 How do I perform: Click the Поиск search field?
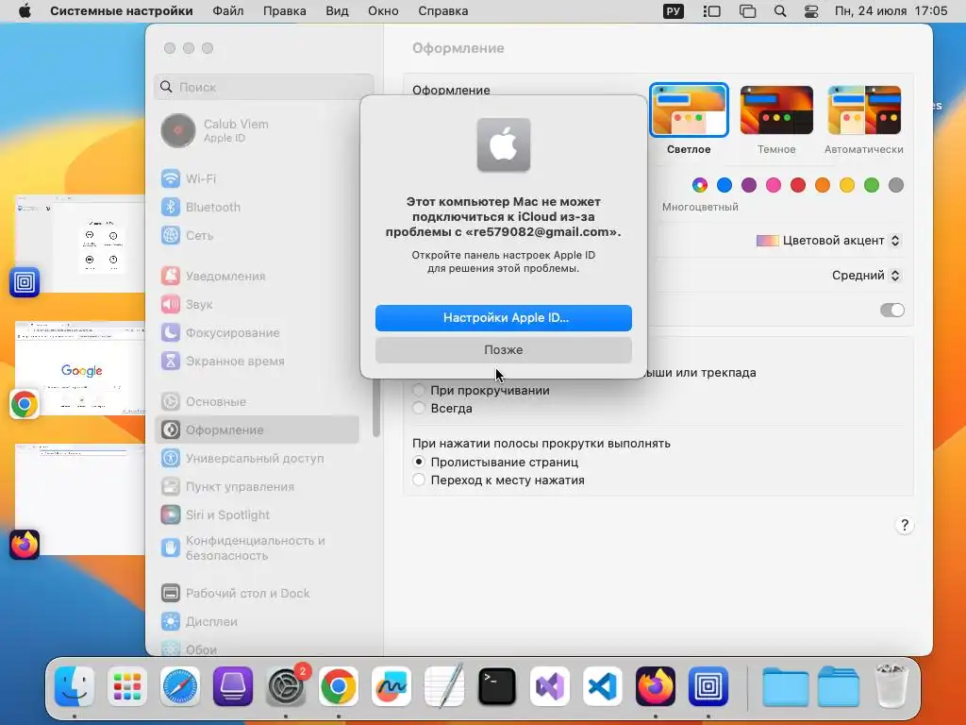point(264,87)
